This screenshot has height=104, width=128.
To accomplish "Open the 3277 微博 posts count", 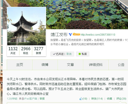I will [39, 51].
